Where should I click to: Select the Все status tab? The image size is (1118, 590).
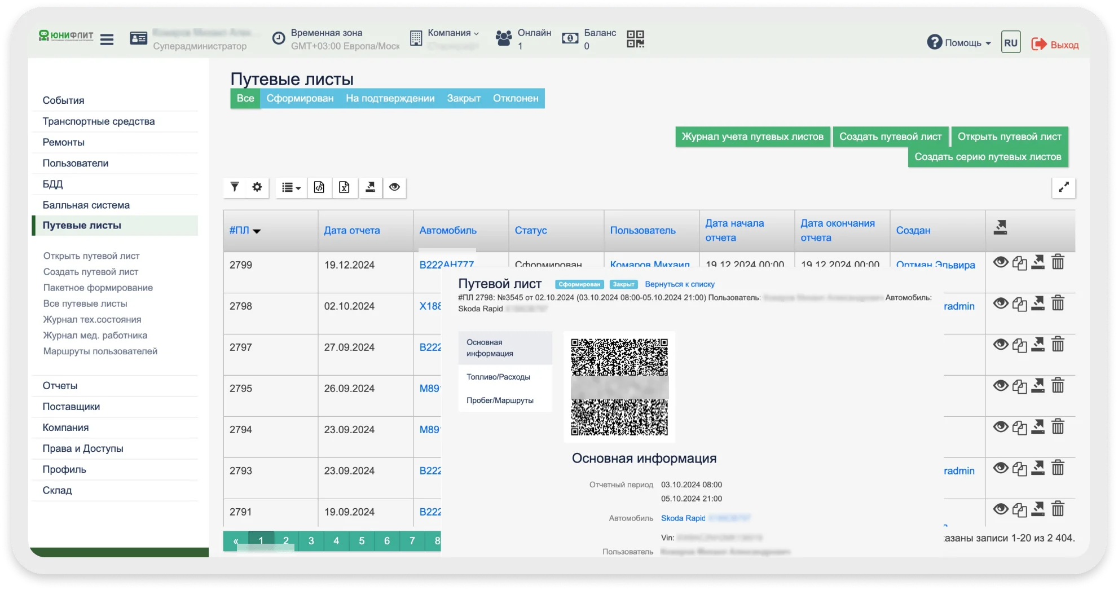click(x=245, y=98)
